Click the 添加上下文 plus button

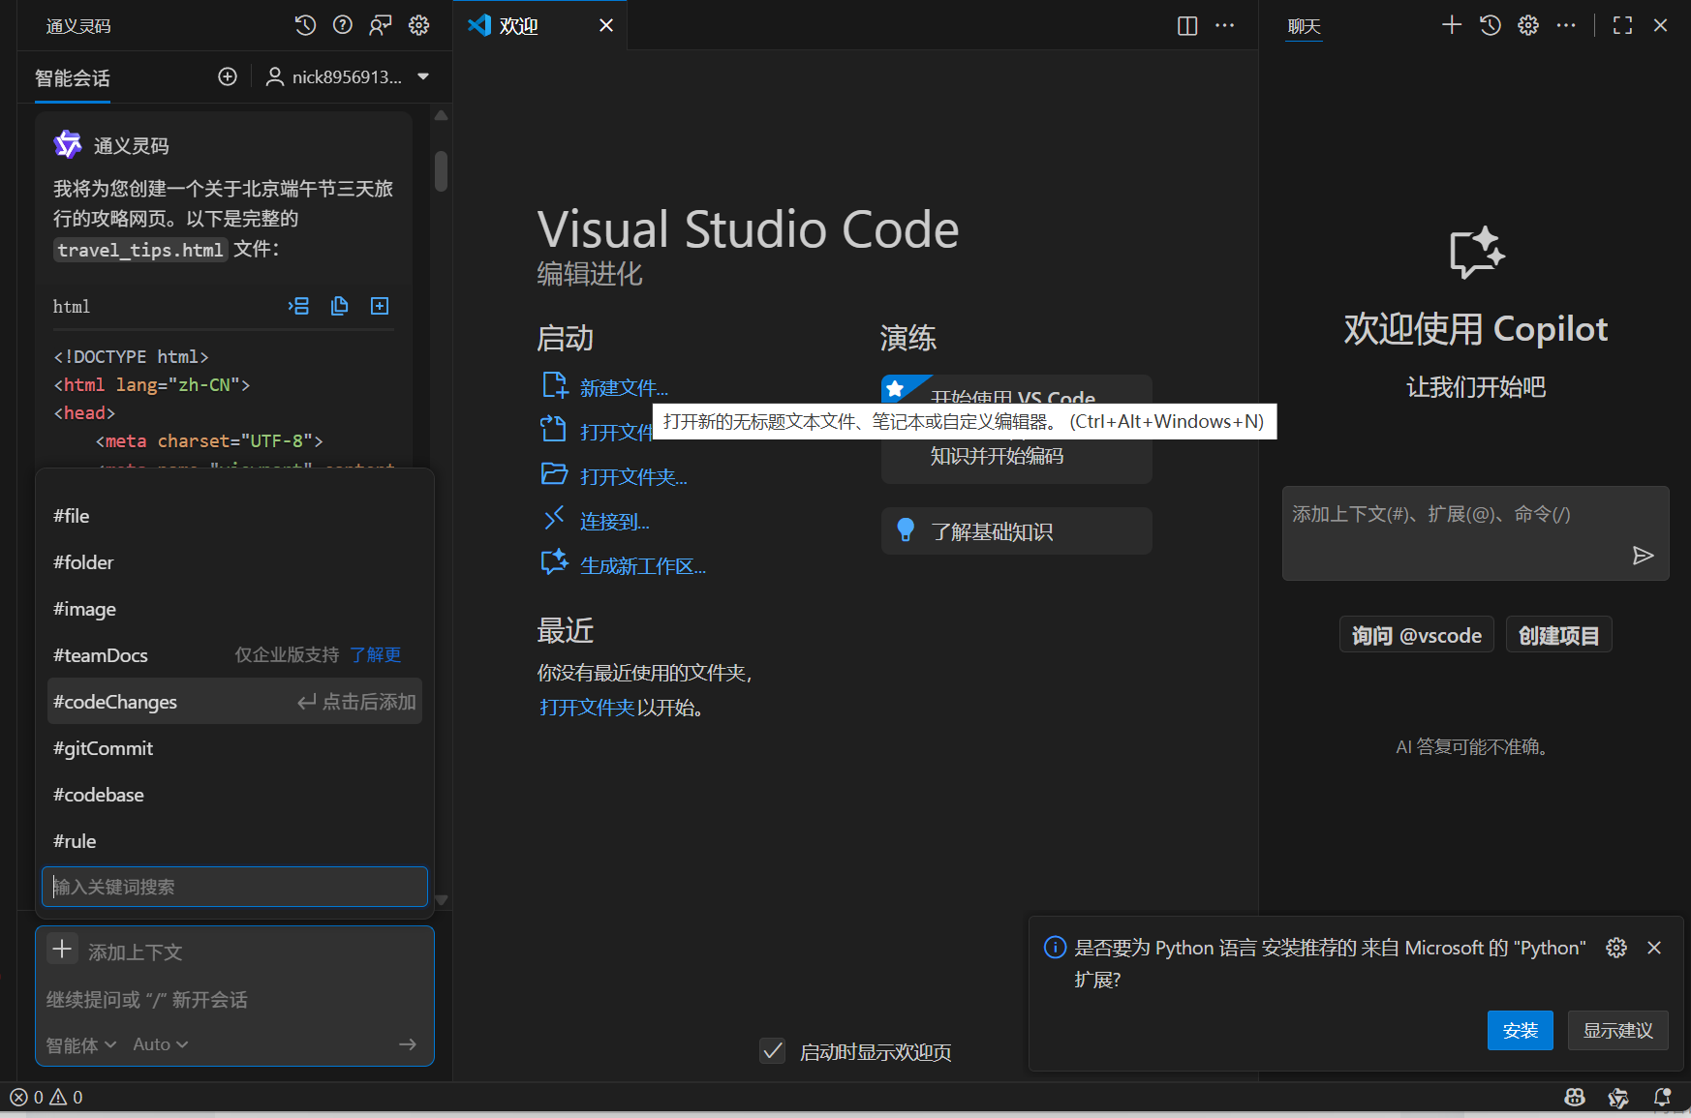coord(62,950)
